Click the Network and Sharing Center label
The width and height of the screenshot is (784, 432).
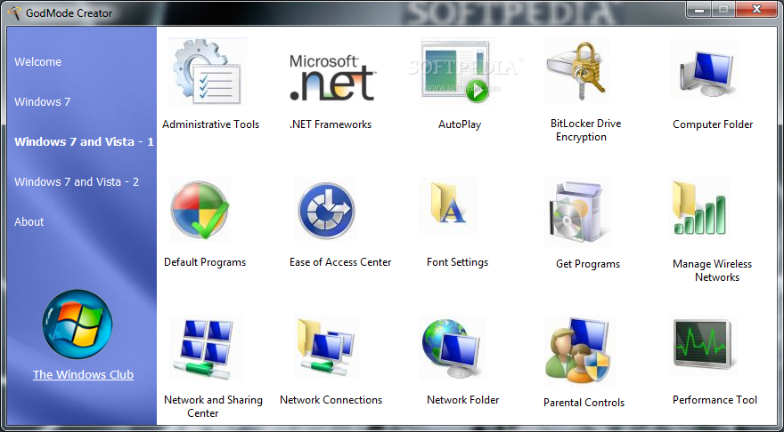[213, 406]
